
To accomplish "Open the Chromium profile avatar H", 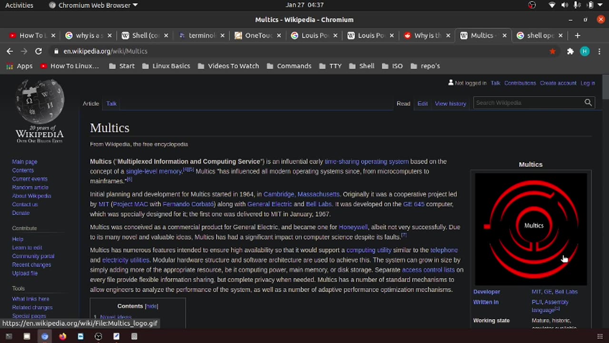I will (x=585, y=51).
